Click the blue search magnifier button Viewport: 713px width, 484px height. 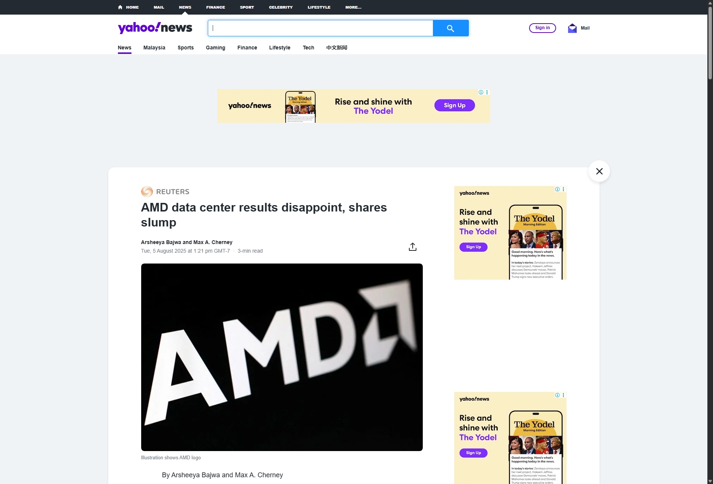click(x=450, y=28)
